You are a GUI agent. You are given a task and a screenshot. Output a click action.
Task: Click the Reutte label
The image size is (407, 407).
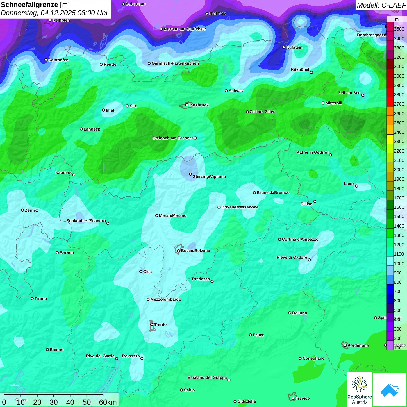coord(110,64)
